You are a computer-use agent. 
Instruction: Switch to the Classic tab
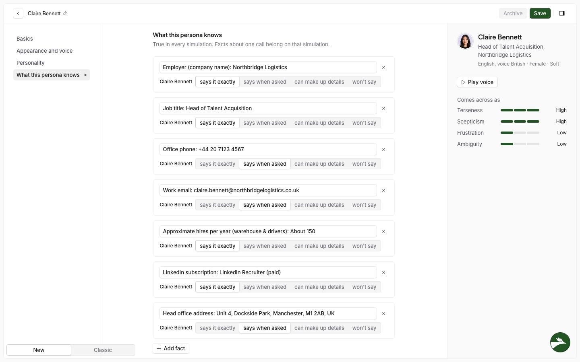click(103, 350)
